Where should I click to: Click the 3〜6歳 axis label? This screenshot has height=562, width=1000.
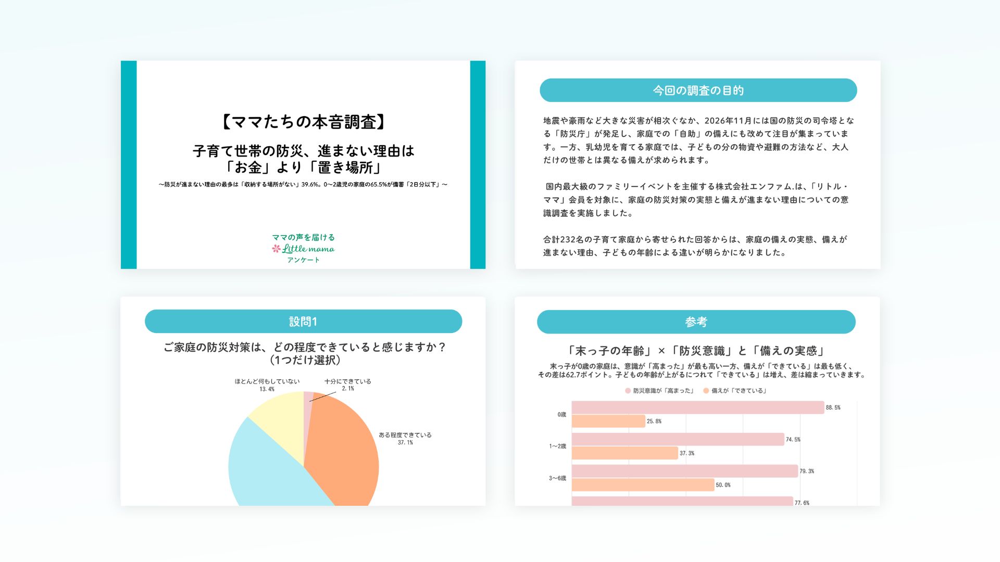click(557, 478)
